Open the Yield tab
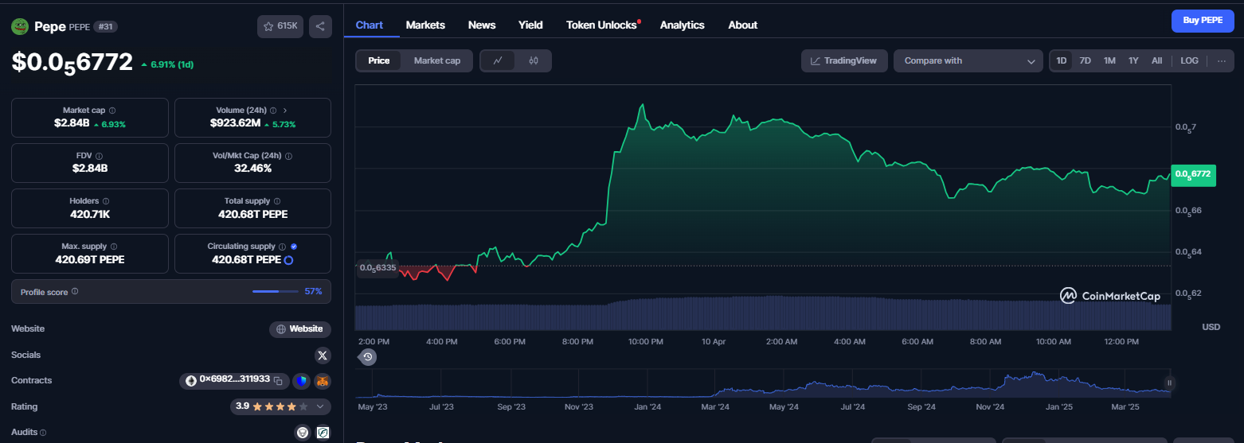This screenshot has height=443, width=1244. [x=530, y=25]
